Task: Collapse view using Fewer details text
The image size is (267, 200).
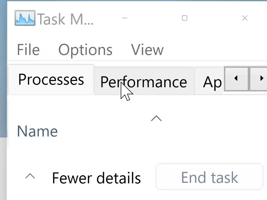Action: (x=96, y=178)
